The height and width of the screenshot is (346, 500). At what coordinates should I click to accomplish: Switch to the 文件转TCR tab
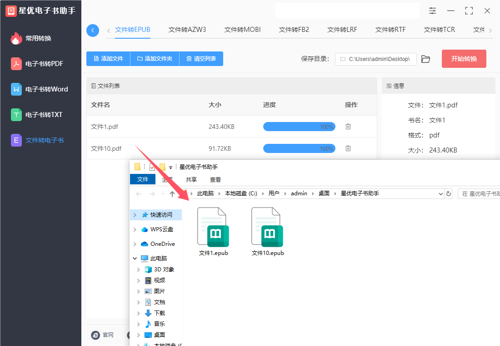[x=440, y=30]
